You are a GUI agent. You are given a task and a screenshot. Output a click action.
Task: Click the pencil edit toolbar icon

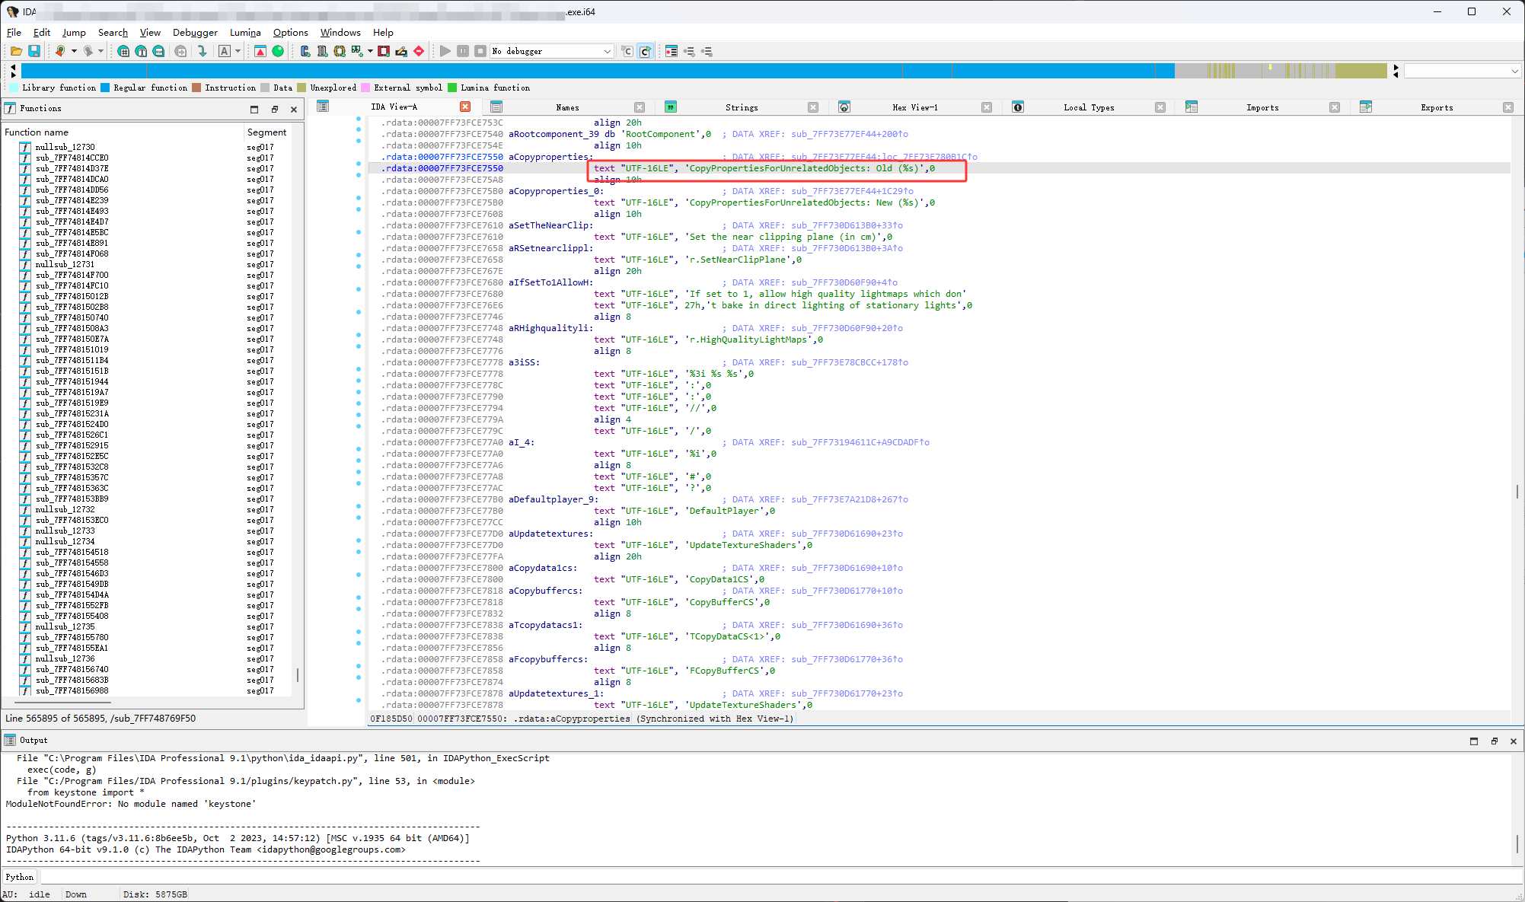tap(401, 51)
